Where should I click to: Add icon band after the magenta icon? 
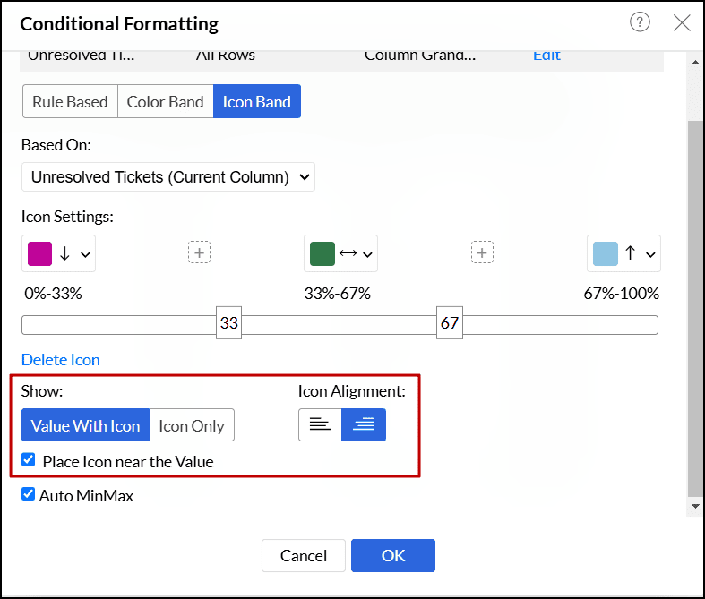200,253
